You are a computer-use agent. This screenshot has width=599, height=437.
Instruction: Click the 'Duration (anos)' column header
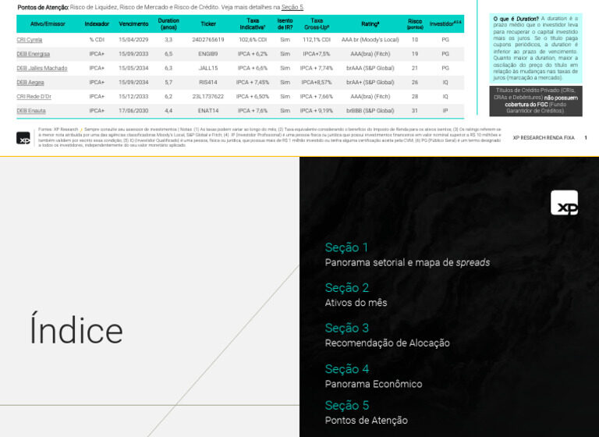click(x=168, y=23)
